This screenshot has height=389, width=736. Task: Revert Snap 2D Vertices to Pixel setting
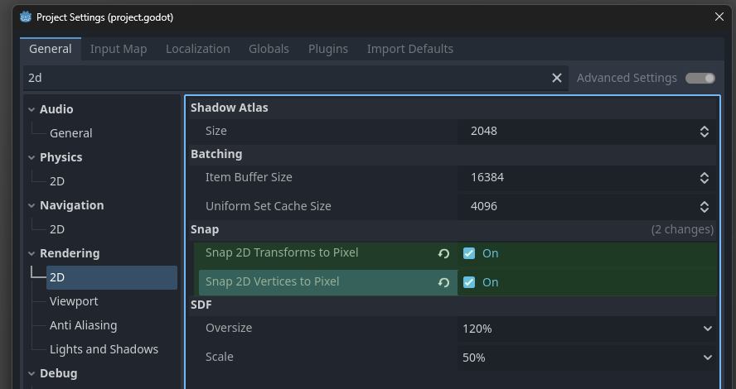[x=443, y=282]
